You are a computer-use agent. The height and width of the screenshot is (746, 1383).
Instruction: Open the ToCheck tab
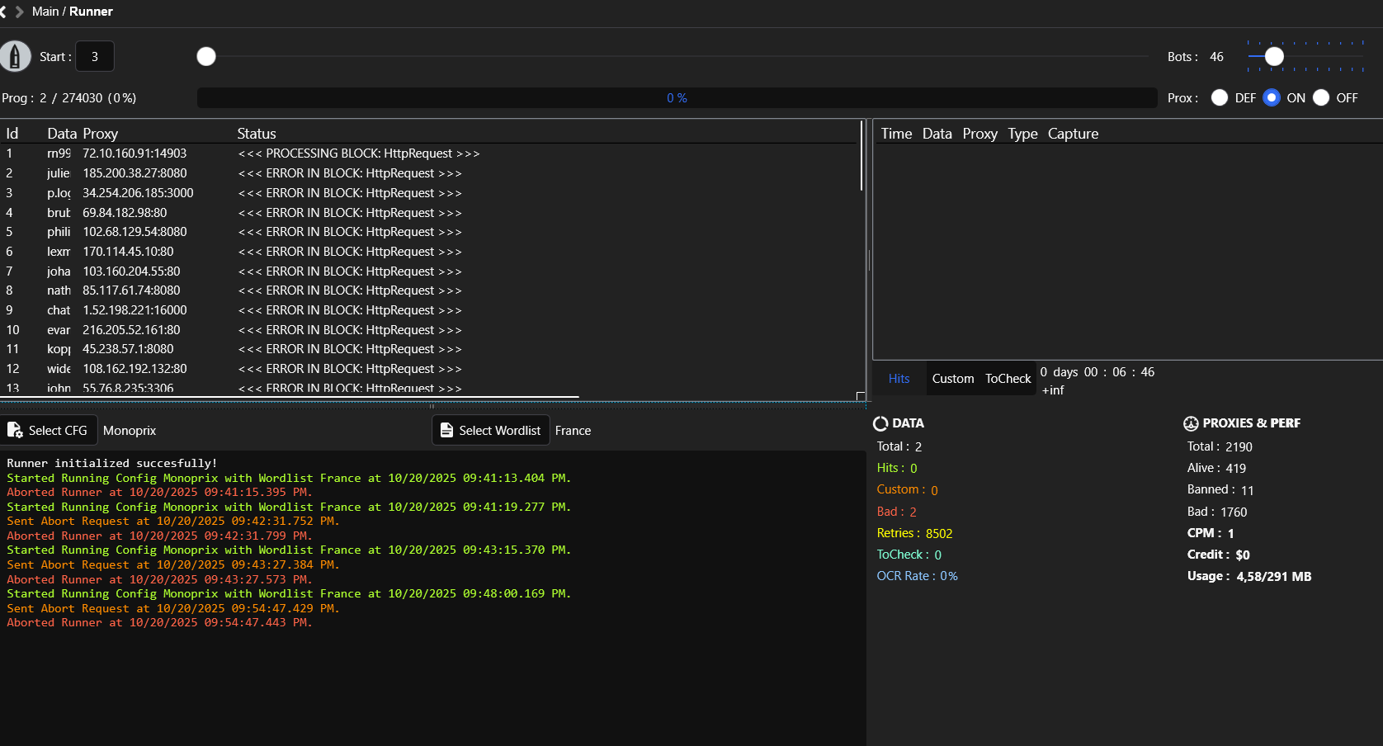coord(1008,379)
